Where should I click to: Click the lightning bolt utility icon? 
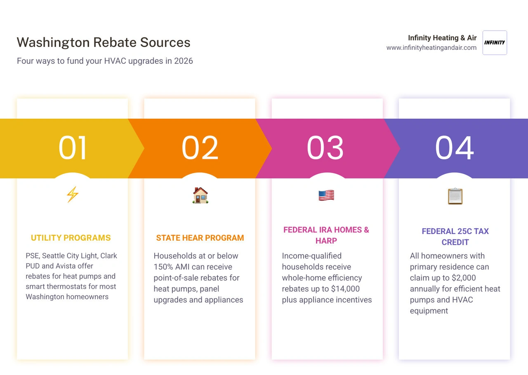[x=73, y=195]
